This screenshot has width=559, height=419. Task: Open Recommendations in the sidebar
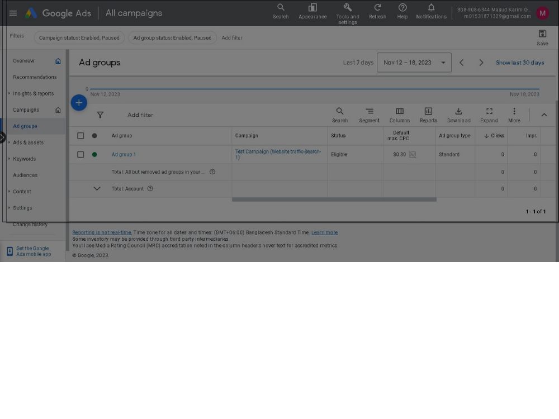[x=35, y=77]
